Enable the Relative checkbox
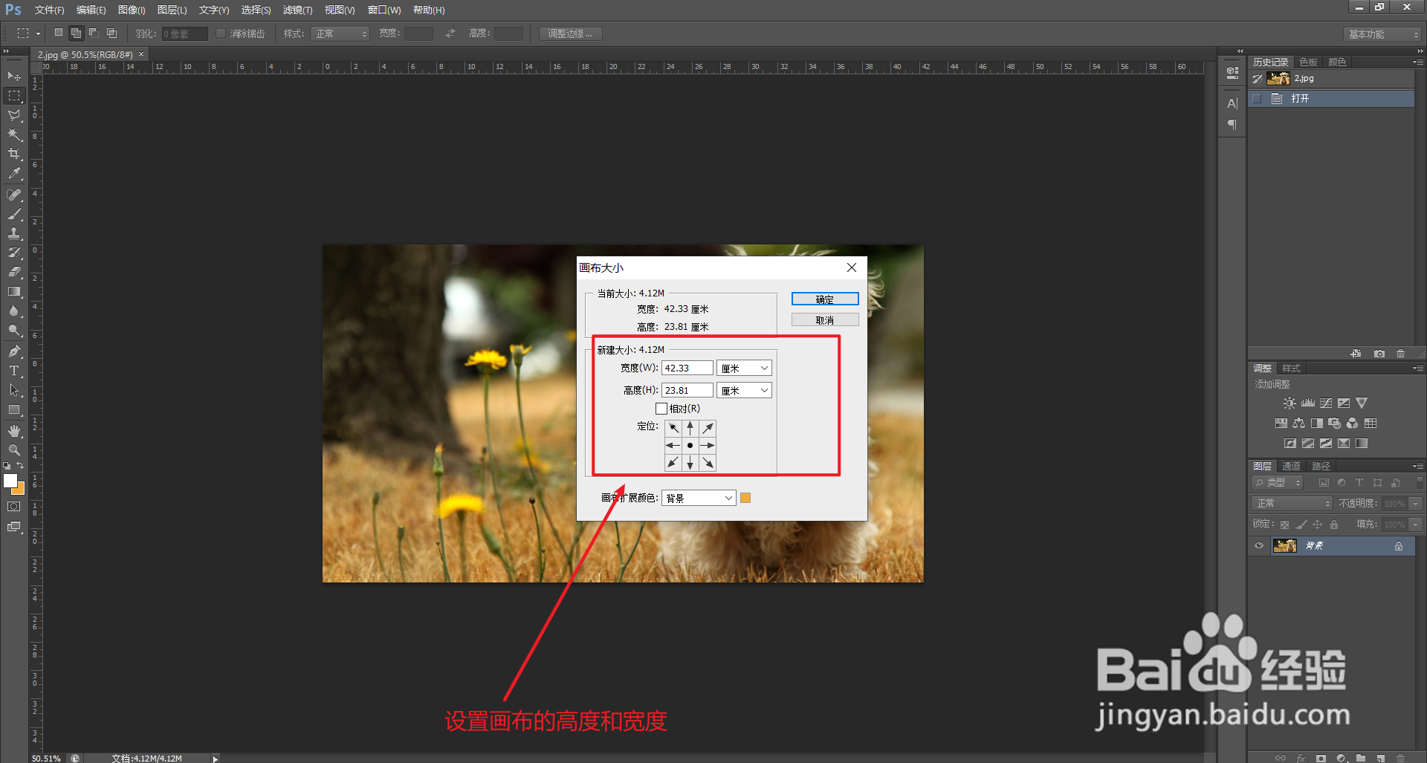Viewport: 1427px width, 763px height. tap(661, 409)
